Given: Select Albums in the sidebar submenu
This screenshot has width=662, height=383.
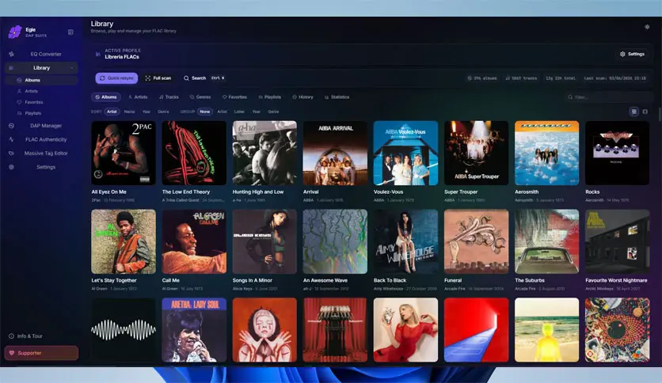Looking at the screenshot, I should pyautogui.click(x=41, y=80).
